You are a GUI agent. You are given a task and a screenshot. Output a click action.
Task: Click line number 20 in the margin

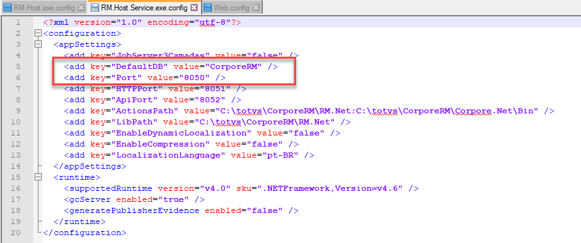(x=16, y=233)
